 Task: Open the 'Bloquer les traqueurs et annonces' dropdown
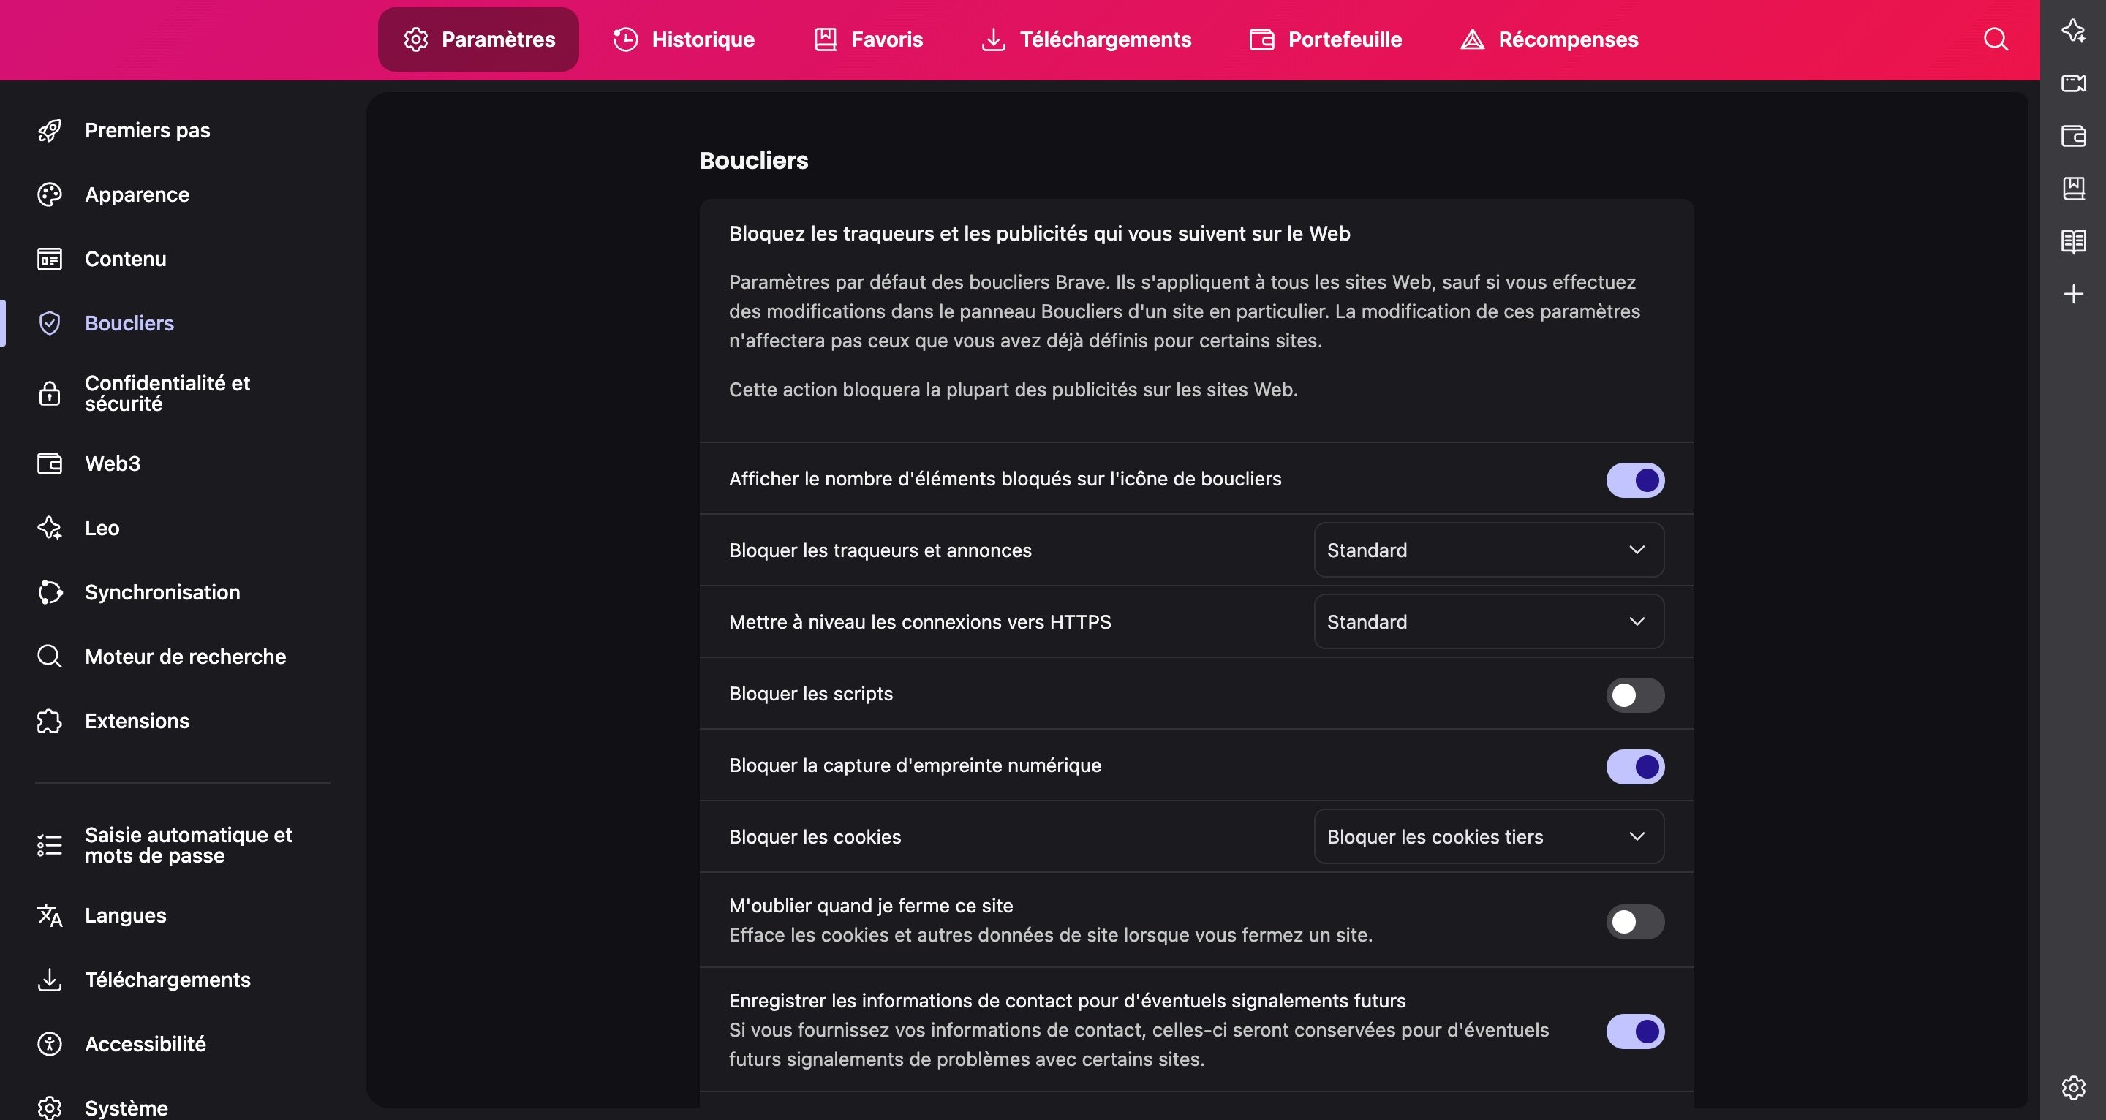click(1487, 549)
